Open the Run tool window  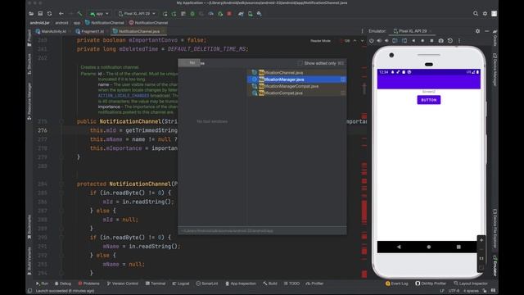(x=42, y=284)
